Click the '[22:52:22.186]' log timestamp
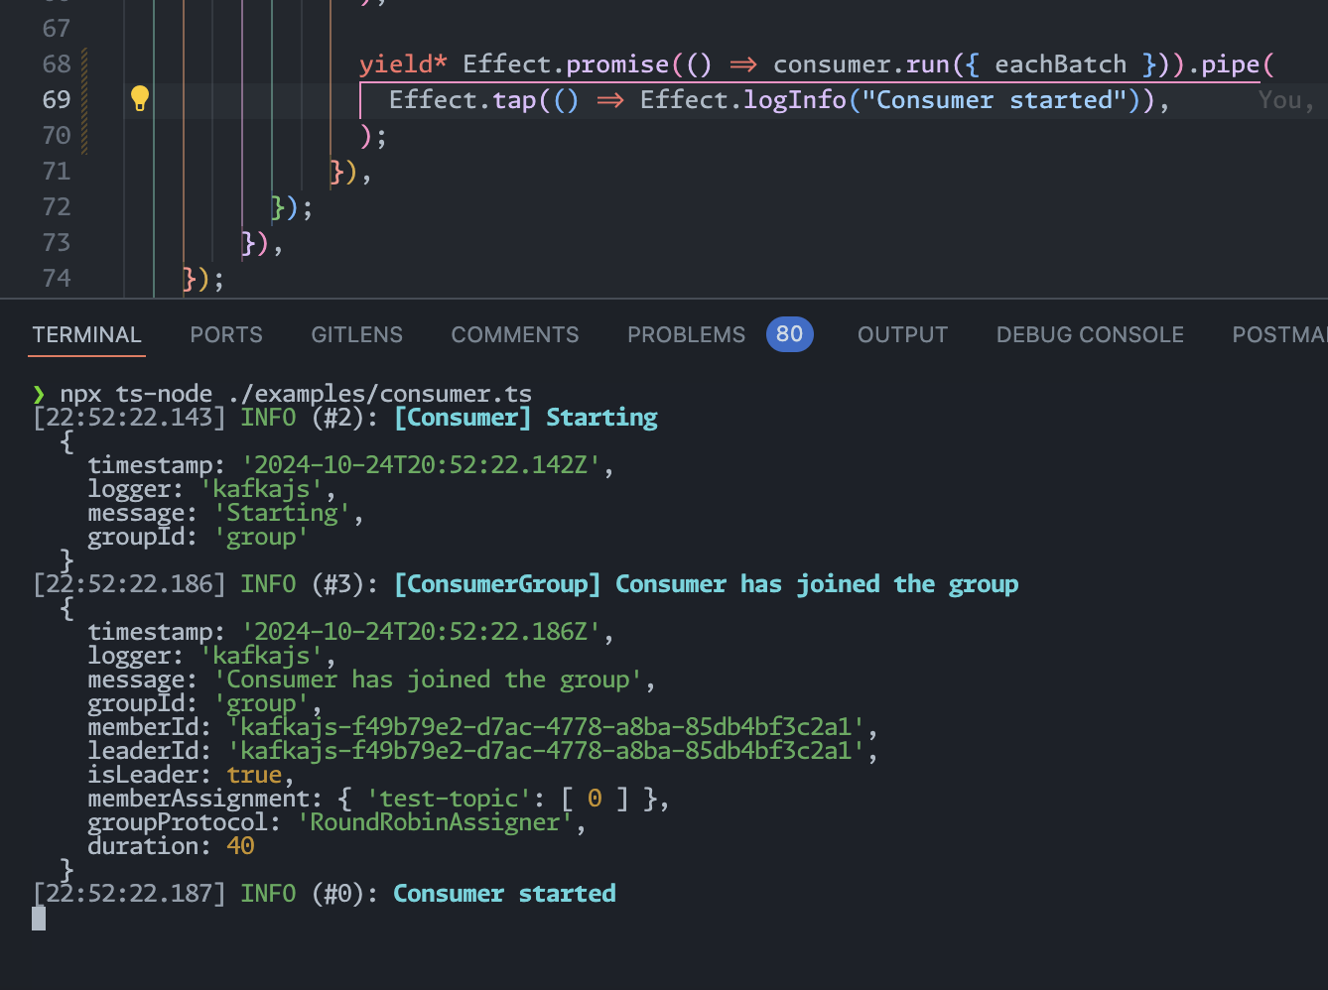The width and height of the screenshot is (1328, 990). tap(130, 584)
